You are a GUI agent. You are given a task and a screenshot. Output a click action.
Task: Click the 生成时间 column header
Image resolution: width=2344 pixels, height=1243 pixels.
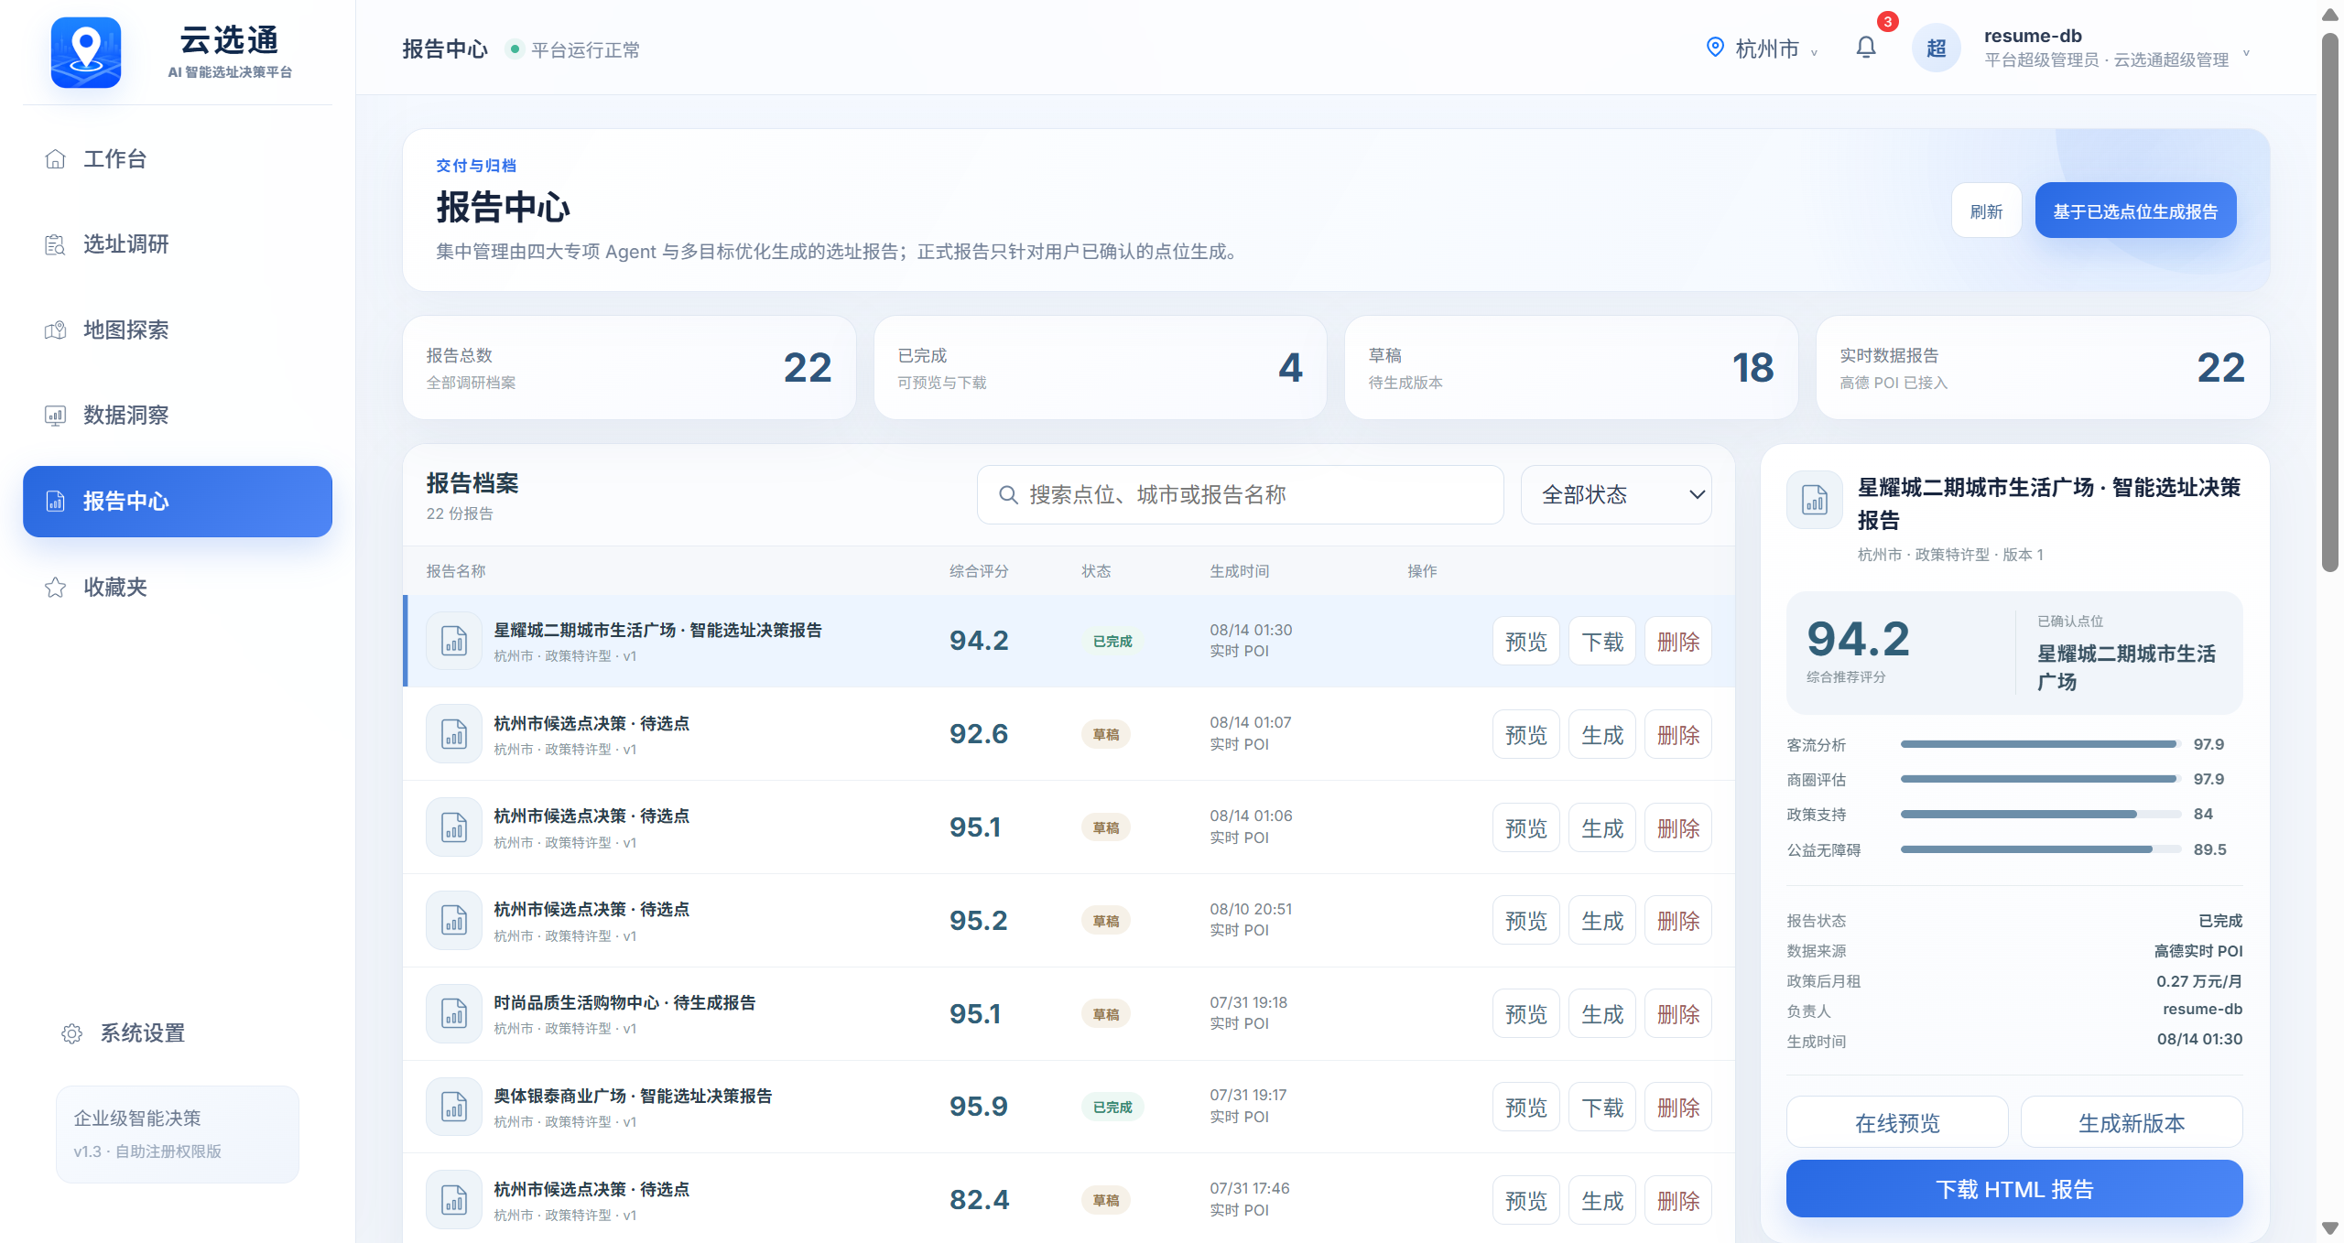pos(1239,571)
